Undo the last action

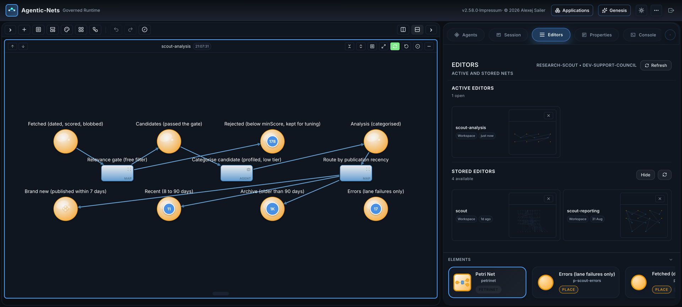coord(116,30)
